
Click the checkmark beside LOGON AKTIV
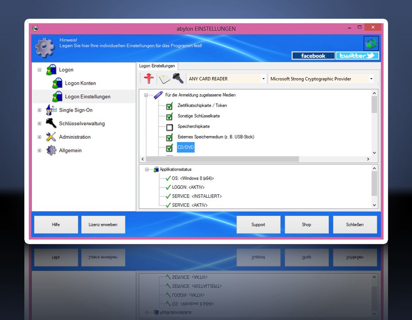pos(168,187)
